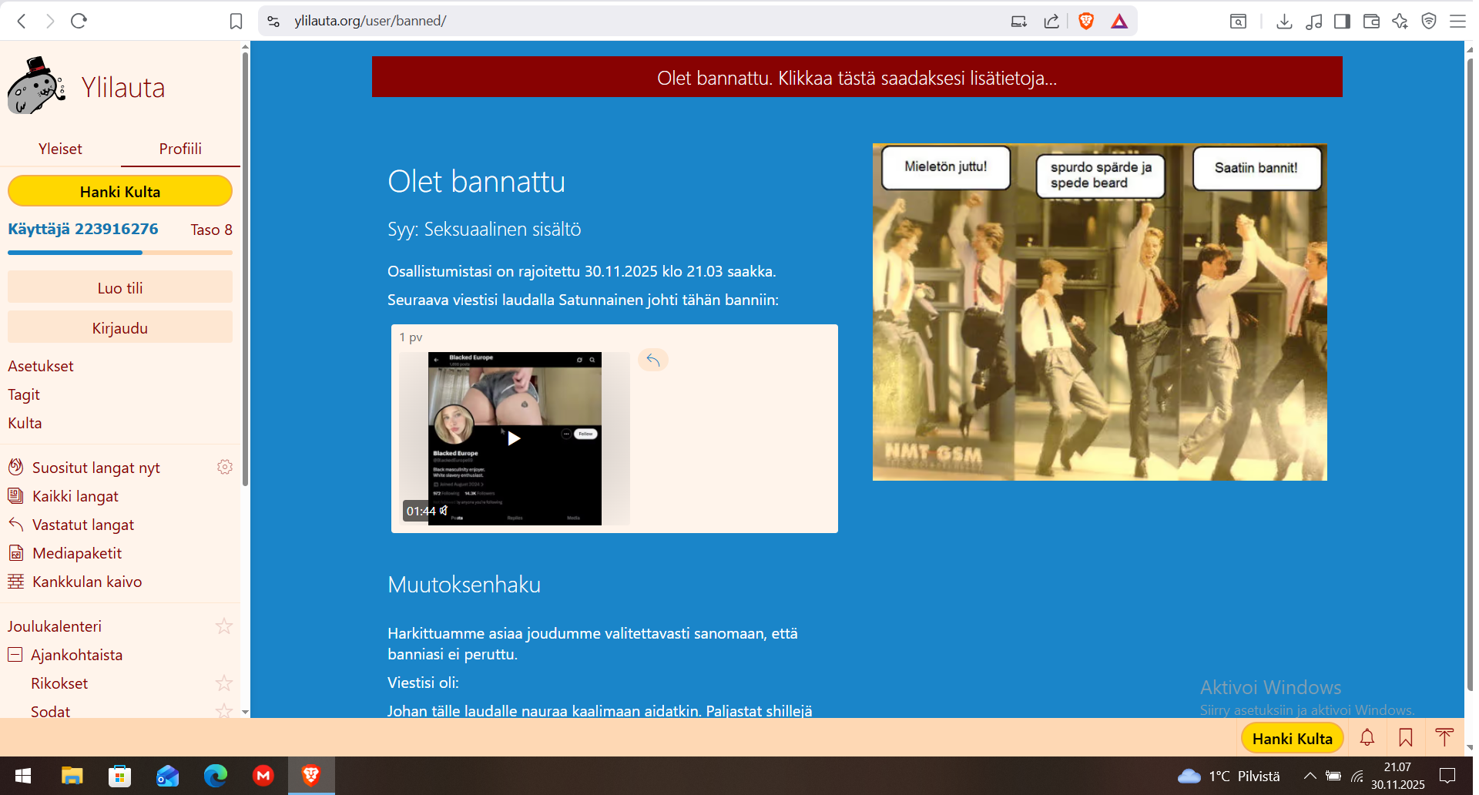The width and height of the screenshot is (1479, 795).
Task: Open File Explorer from the taskbar
Action: pyautogui.click(x=72, y=776)
